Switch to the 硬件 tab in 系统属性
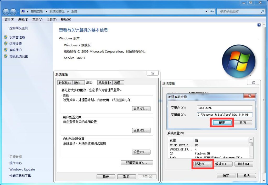 tap(77, 83)
